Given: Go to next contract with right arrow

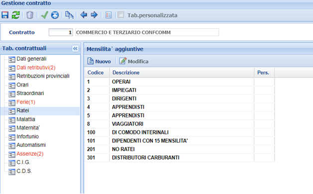Looking at the screenshot, I should click(x=94, y=15).
